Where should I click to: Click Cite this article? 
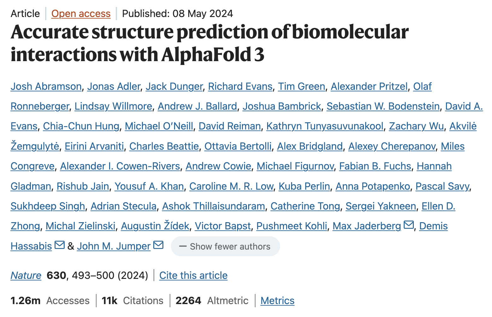click(193, 275)
